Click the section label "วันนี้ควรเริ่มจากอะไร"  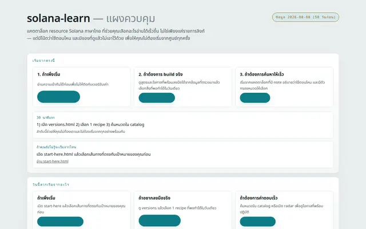pyautogui.click(x=51, y=184)
